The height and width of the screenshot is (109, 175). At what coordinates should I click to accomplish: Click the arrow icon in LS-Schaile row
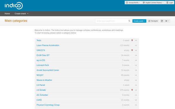pyautogui.click(x=136, y=90)
